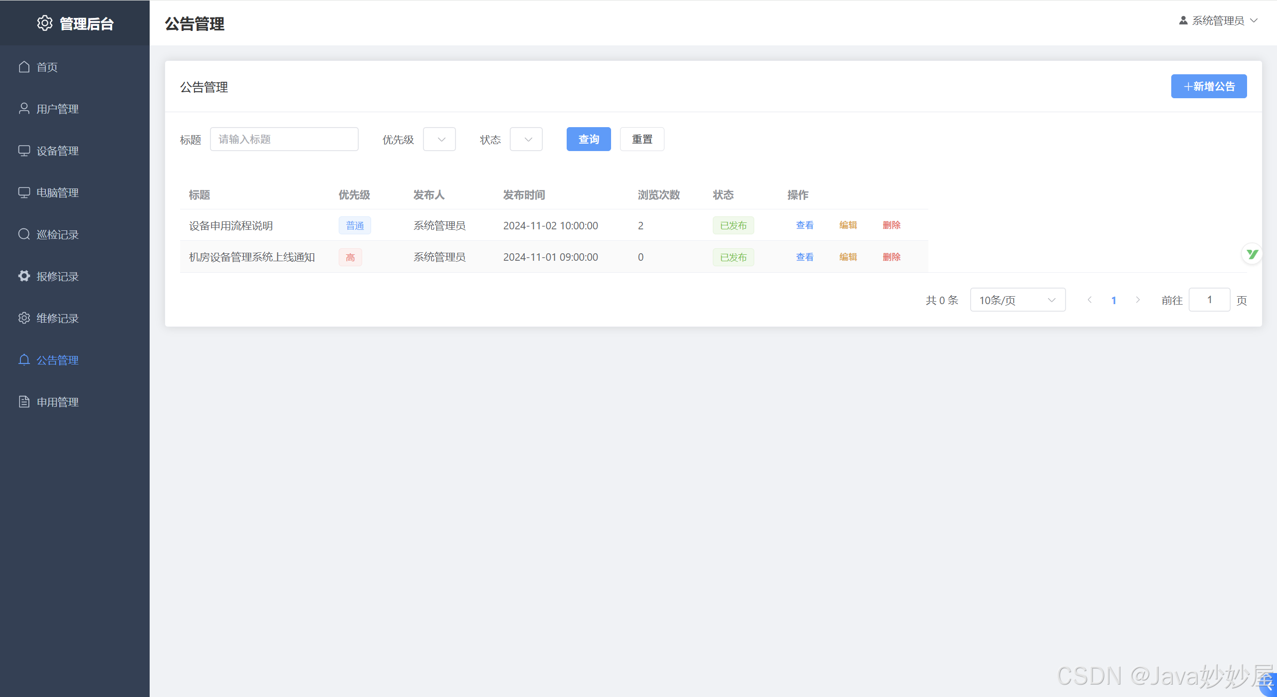Click 删除 for 机房设备管理系统上线通知

pos(891,257)
